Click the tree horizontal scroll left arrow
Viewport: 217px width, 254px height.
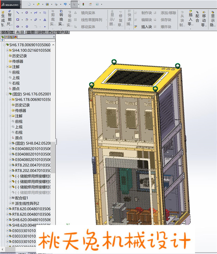pos(2,249)
